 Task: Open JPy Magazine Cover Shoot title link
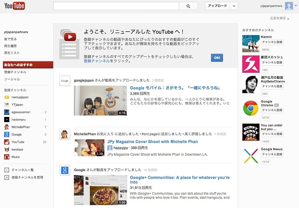tap(153, 142)
